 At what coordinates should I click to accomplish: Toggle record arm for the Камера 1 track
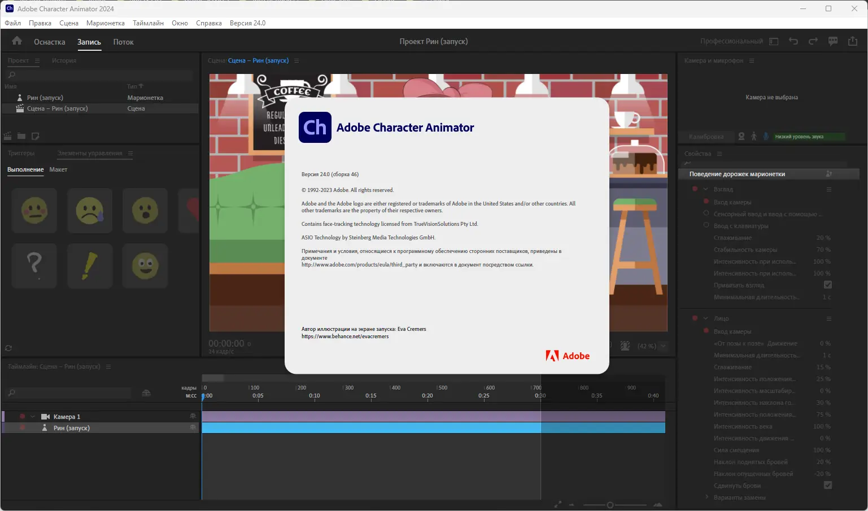(23, 417)
